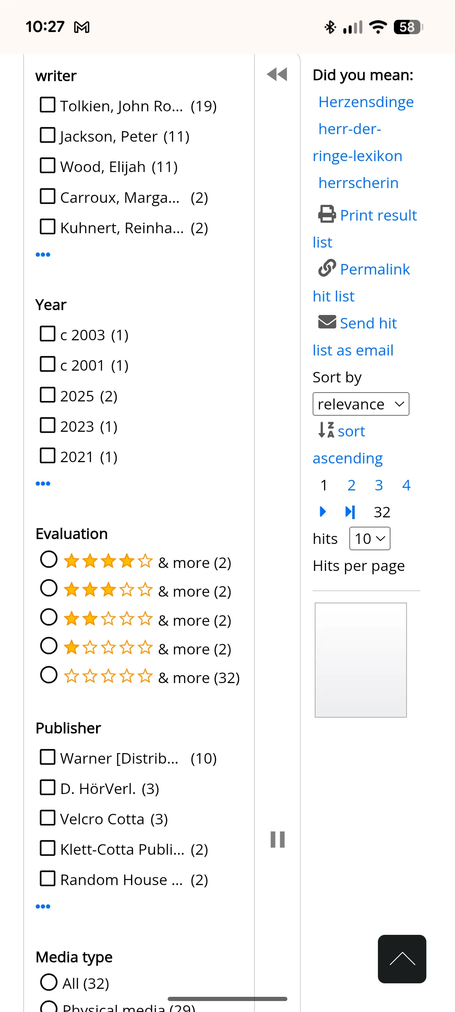Viewport: 455px width, 1012px height.
Task: Click the scroll-to-top arrow button
Action: click(x=401, y=960)
